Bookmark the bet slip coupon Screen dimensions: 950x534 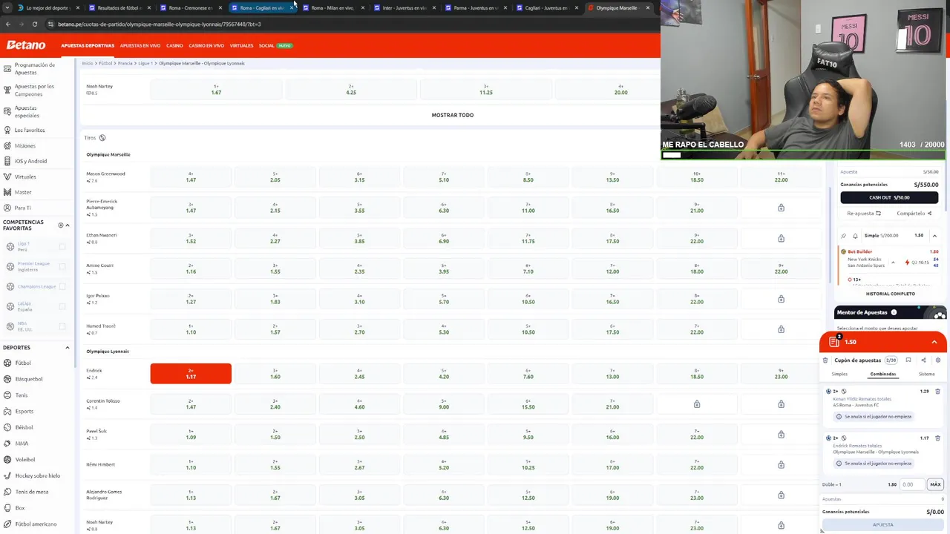(908, 360)
